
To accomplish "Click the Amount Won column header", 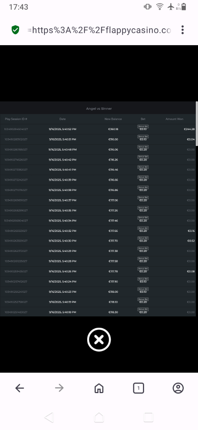I will 174,119.
